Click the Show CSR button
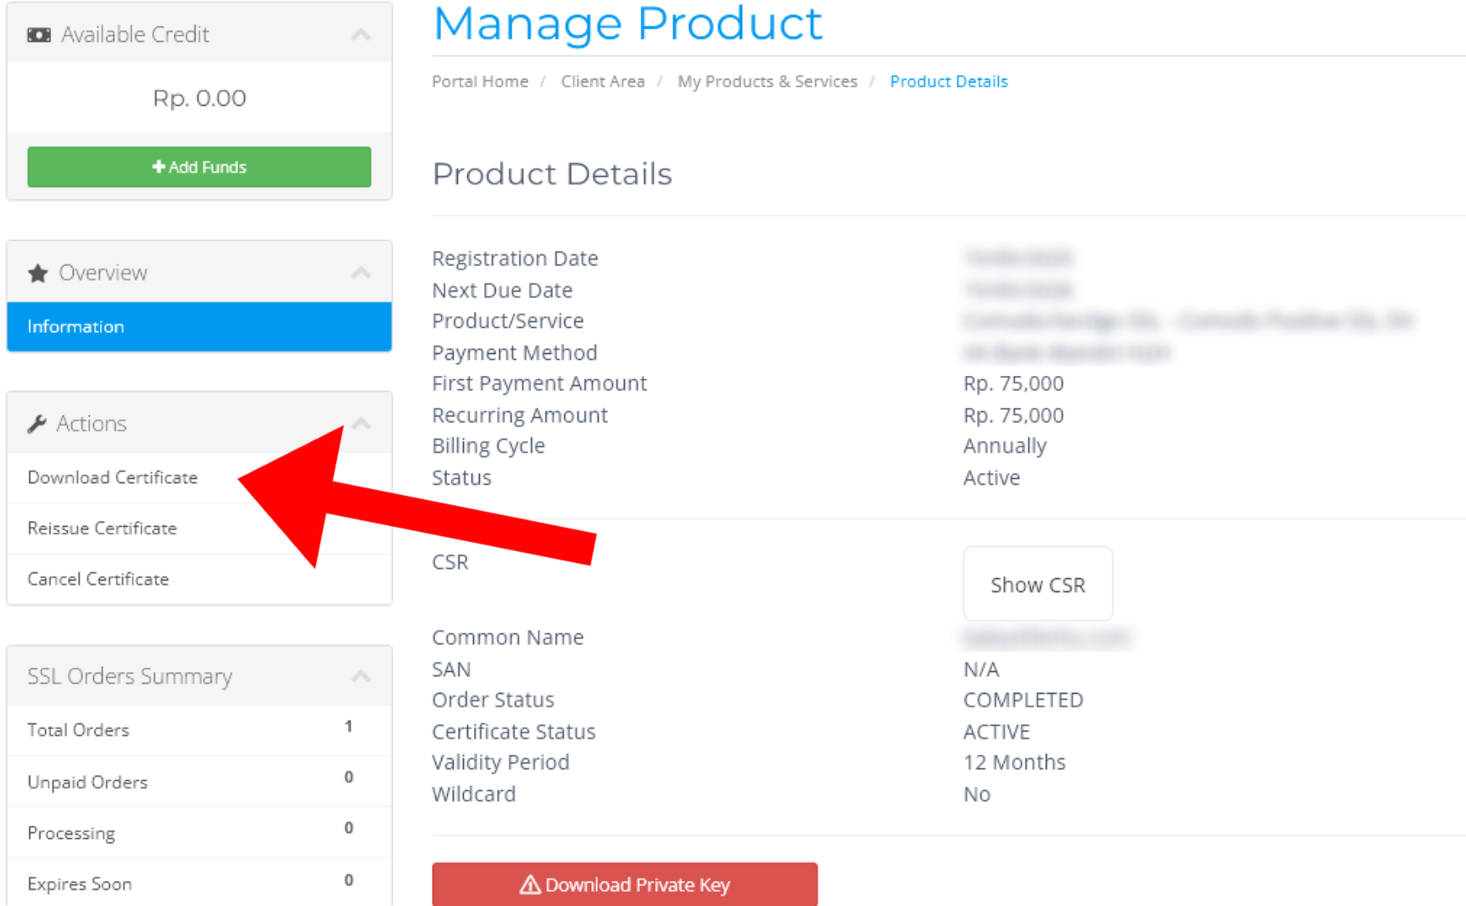 [x=1037, y=585]
